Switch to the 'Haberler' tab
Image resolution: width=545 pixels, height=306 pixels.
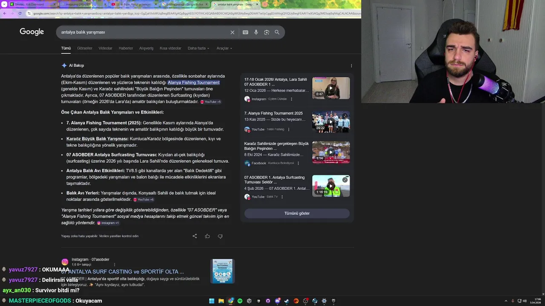(126, 48)
